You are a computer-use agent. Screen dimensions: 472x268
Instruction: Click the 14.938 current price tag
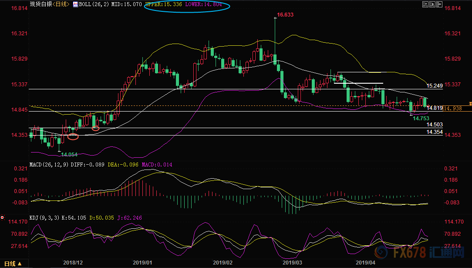(x=452, y=108)
